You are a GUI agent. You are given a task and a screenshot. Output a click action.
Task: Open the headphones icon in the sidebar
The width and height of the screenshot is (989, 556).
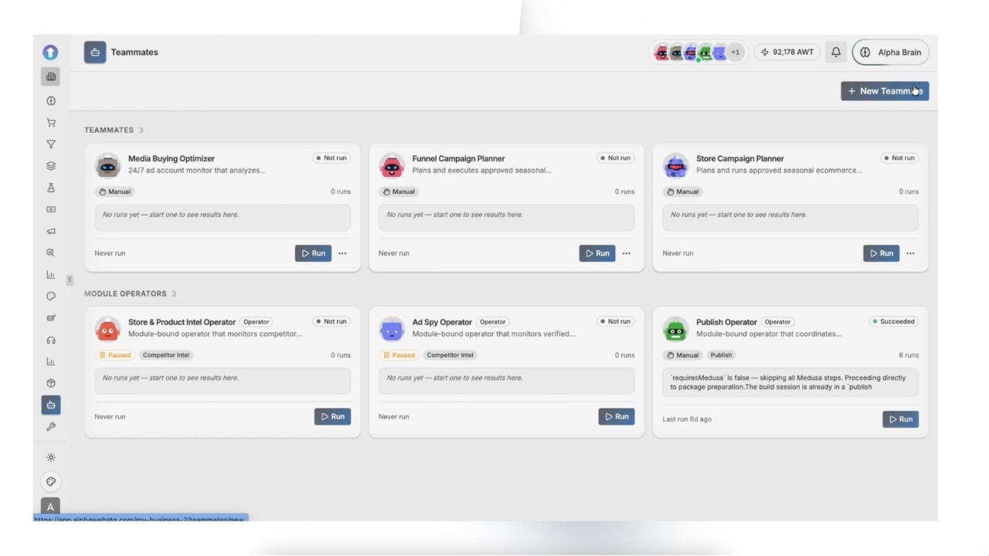point(51,340)
